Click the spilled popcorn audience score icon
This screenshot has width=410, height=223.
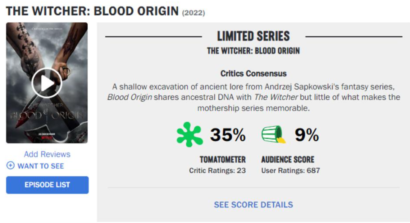tap(273, 135)
